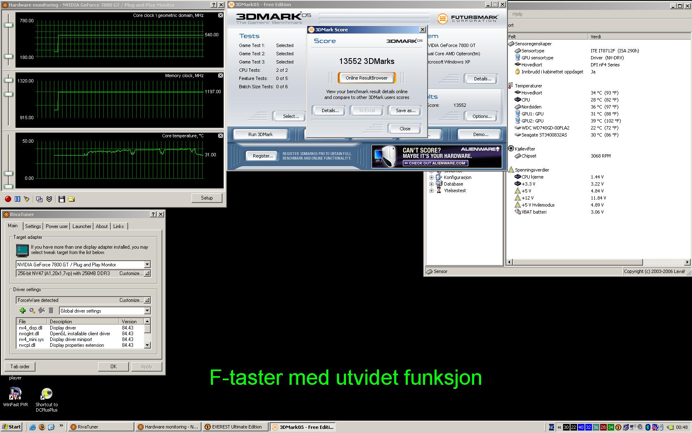692x433 pixels.
Task: Expand hidden system tray icons arrow
Action: [x=559, y=427]
